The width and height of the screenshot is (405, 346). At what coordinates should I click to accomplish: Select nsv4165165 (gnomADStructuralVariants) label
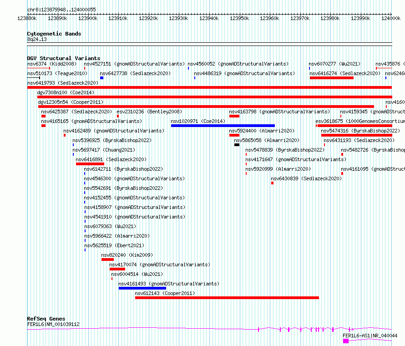91,121
